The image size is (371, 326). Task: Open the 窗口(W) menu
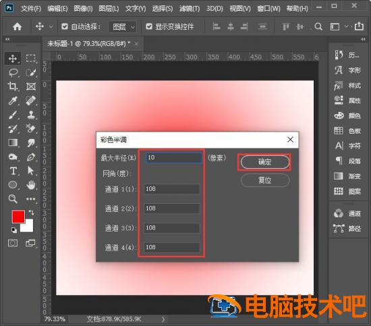[x=268, y=9]
